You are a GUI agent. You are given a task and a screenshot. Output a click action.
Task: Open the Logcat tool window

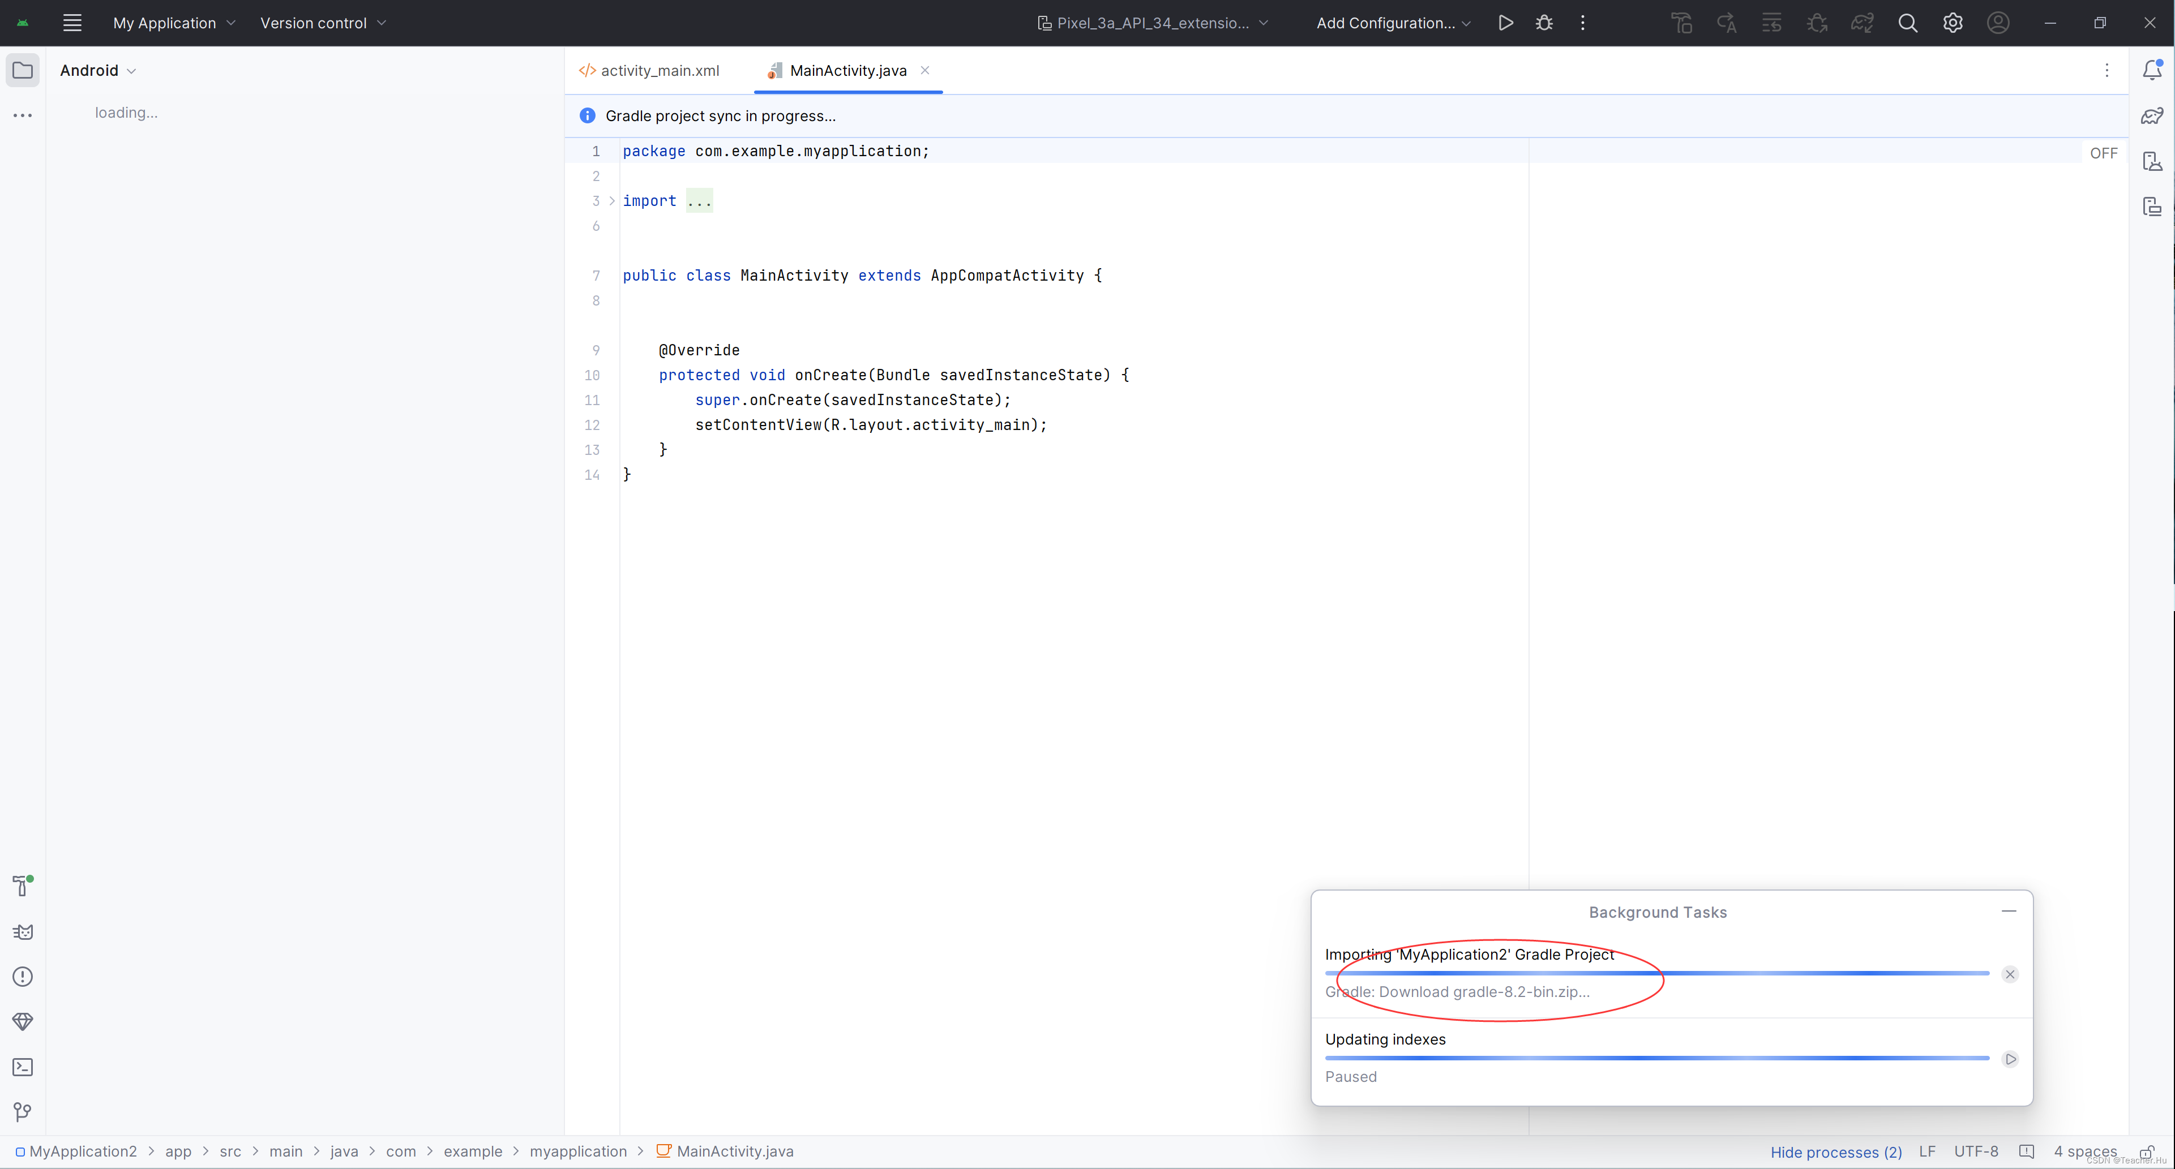23,932
